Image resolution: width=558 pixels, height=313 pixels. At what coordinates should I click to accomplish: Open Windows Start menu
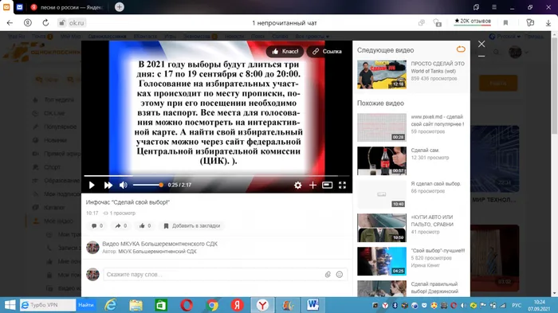click(10, 305)
